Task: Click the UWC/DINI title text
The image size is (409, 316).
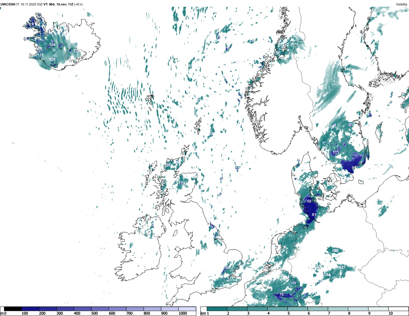Action: [x=8, y=4]
